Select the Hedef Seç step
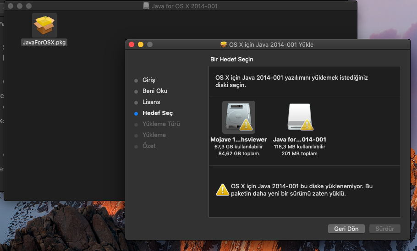Image resolution: width=417 pixels, height=251 pixels. pos(158,113)
